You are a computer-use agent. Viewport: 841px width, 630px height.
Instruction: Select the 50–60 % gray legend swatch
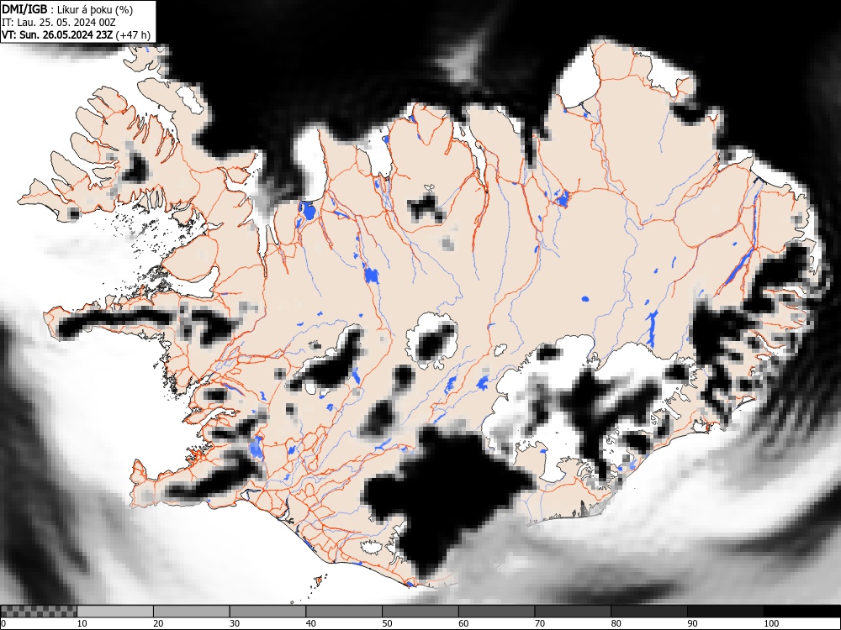point(420,612)
